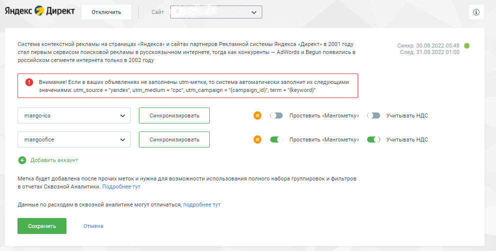
Task: Open the Сайт dropdown selector
Action: tap(216, 12)
